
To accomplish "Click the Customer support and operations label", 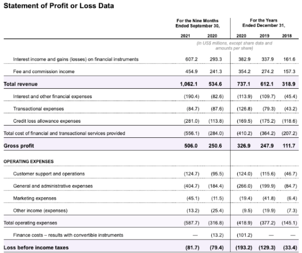I will (49, 174).
